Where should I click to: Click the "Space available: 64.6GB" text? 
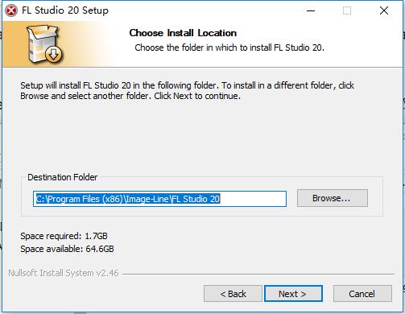67,249
